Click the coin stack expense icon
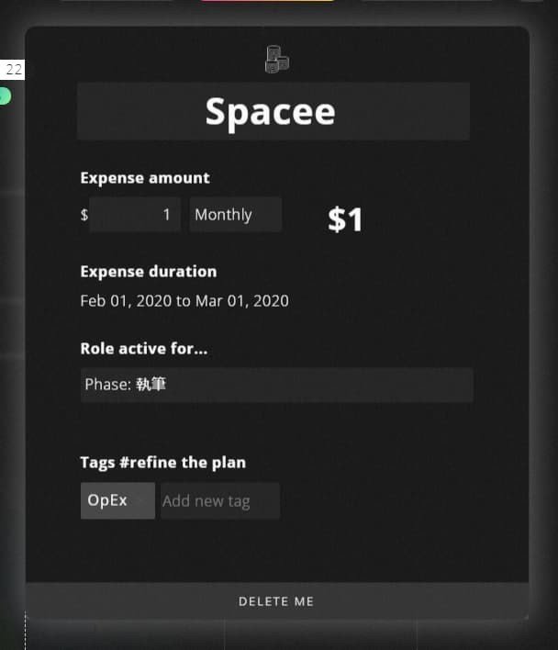Image resolution: width=558 pixels, height=650 pixels. pyautogui.click(x=276, y=60)
